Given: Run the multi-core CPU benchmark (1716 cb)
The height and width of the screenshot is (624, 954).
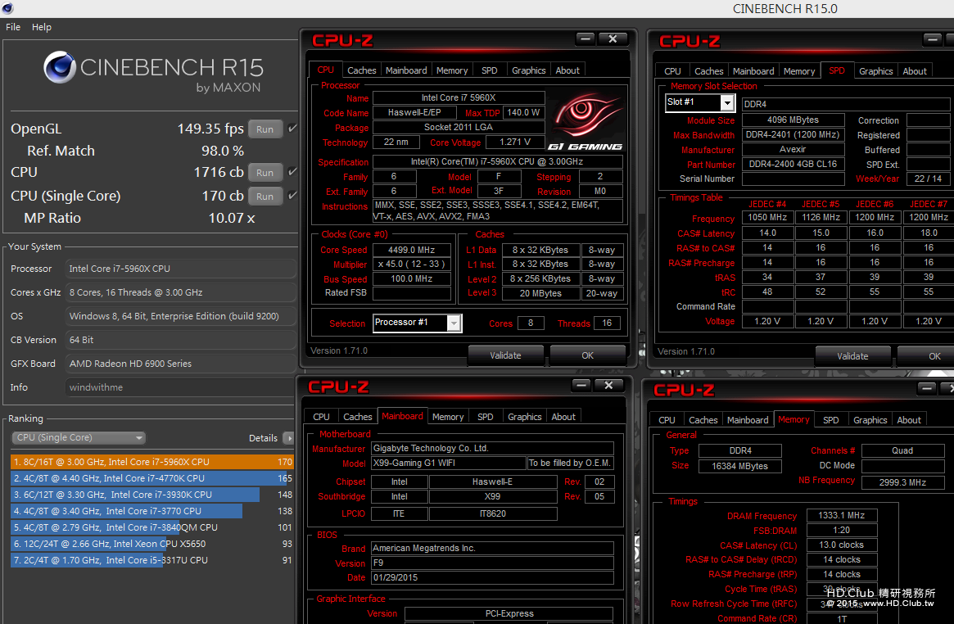Looking at the screenshot, I should [x=264, y=173].
